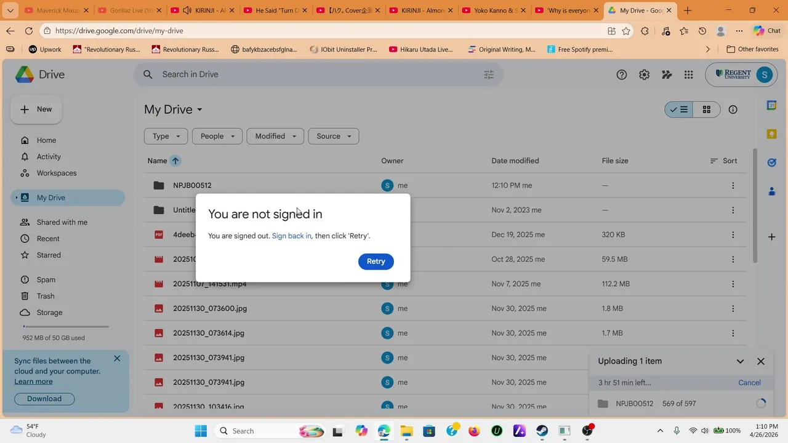Open File Explorer from the taskbar
Viewport: 788px width, 443px height.
click(406, 431)
